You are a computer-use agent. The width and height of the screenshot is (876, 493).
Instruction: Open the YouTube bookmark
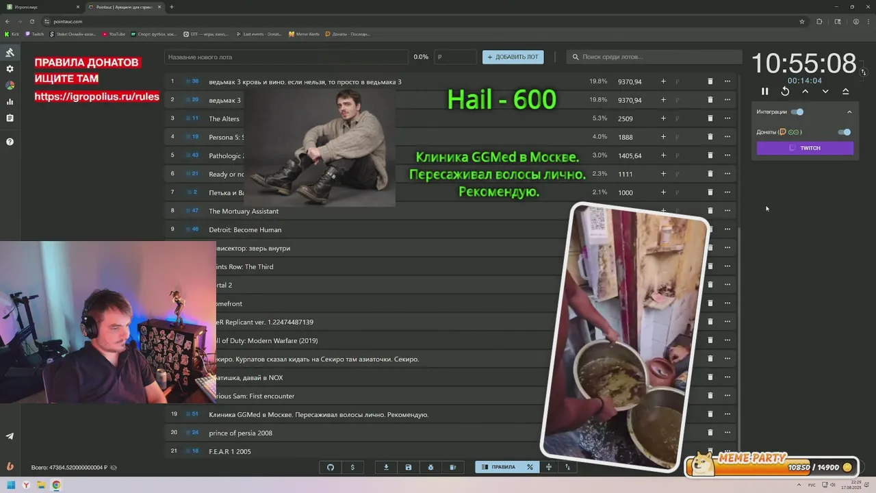(114, 34)
